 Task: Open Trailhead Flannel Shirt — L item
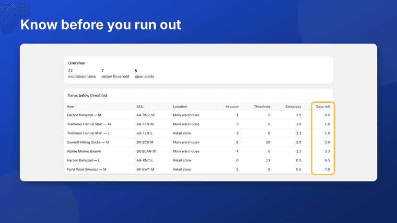click(88, 133)
